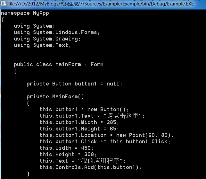The width and height of the screenshot is (206, 179).
Task: Click the console window icon in title bar
Action: pyautogui.click(x=4, y=4)
